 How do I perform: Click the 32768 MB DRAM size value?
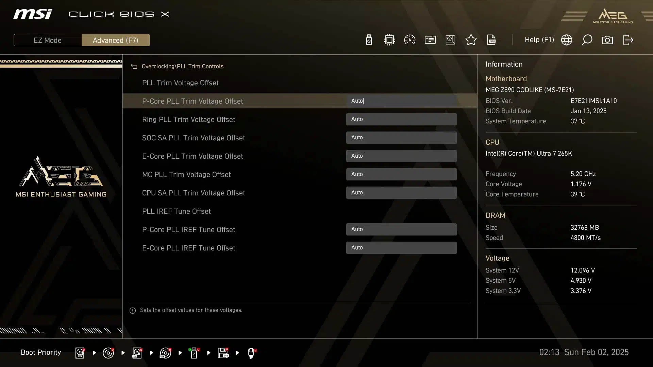(x=585, y=228)
